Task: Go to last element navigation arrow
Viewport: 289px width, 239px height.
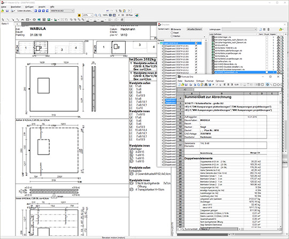Action: coord(47,11)
